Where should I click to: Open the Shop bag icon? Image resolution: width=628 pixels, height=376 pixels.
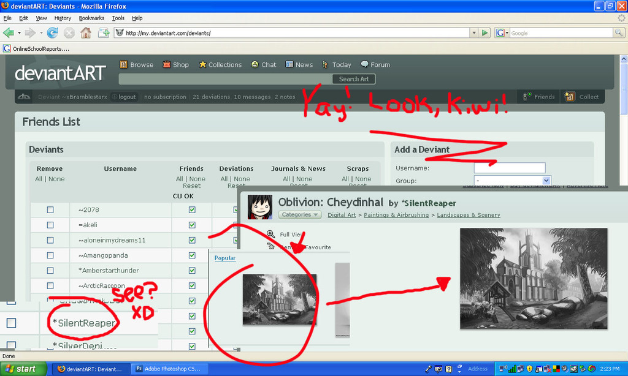coord(167,64)
